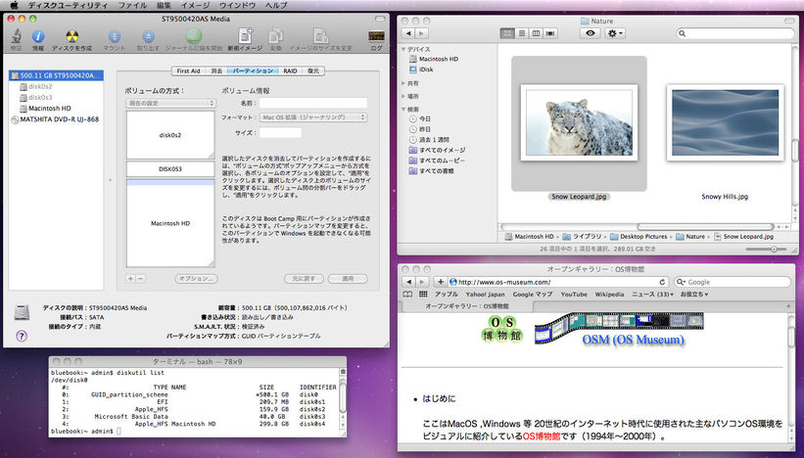Click the resize image toolbar icon
The image size is (804, 458).
(x=321, y=36)
